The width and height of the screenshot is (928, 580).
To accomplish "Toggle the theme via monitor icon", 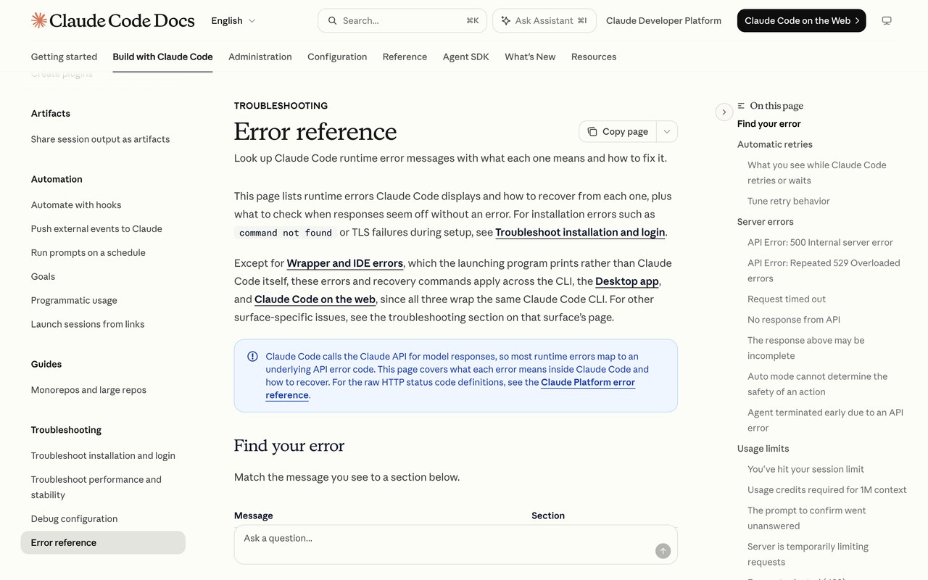I will 887,21.
